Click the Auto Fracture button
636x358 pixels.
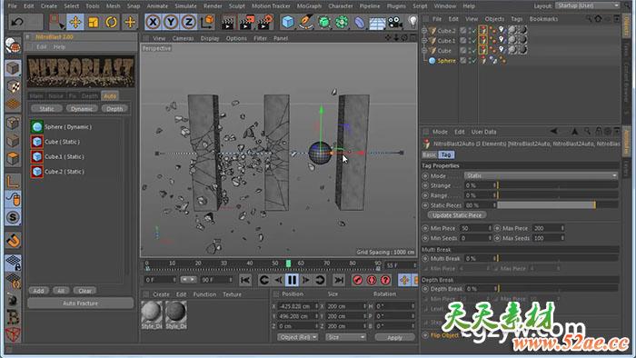(x=80, y=303)
